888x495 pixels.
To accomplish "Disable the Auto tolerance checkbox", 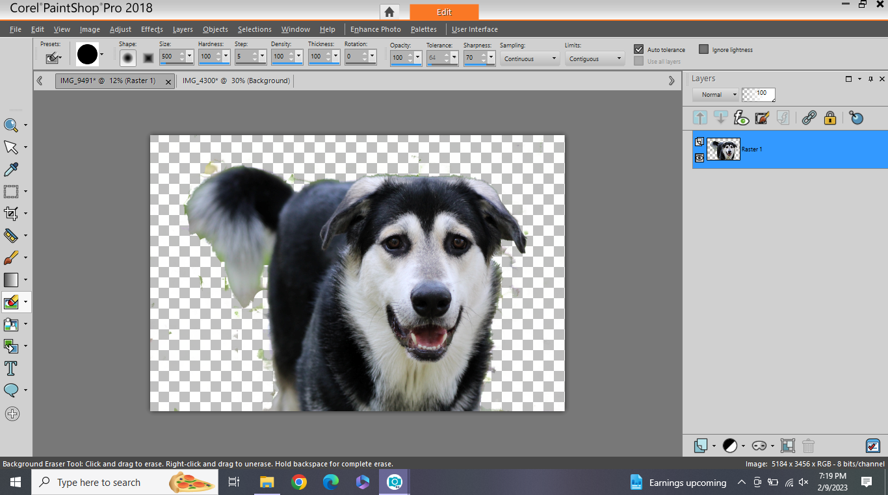I will tap(639, 49).
